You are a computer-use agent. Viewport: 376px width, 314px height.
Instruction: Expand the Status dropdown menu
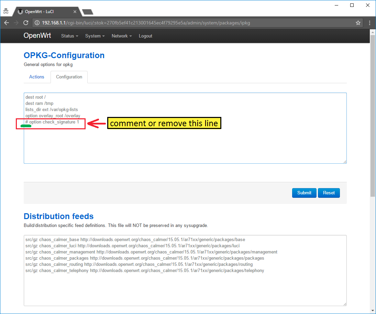(x=69, y=36)
